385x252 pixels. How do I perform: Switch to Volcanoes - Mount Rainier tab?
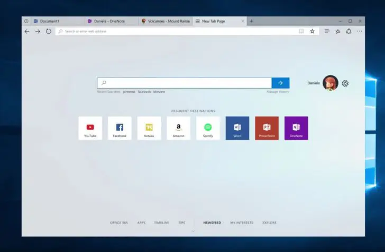pyautogui.click(x=166, y=21)
